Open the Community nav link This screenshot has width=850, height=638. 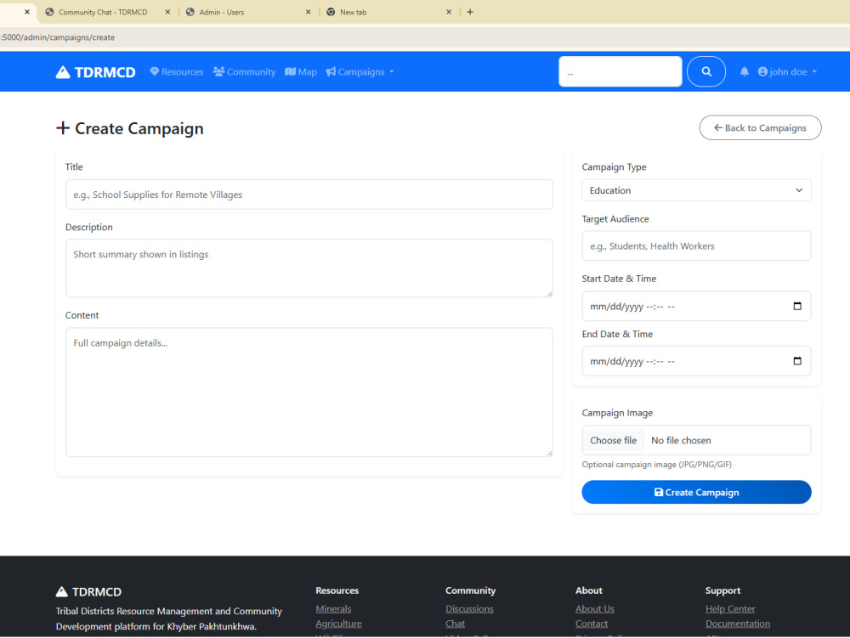click(245, 72)
